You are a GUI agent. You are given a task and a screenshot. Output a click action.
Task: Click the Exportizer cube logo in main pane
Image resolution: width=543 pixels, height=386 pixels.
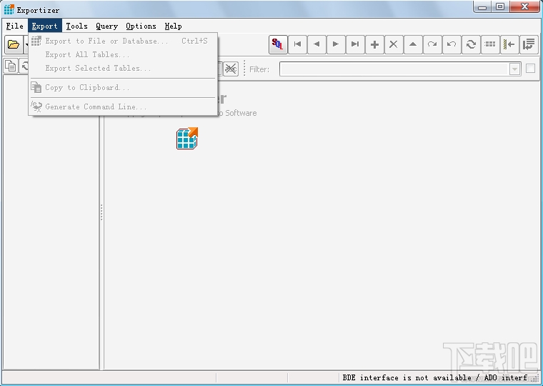coord(187,138)
